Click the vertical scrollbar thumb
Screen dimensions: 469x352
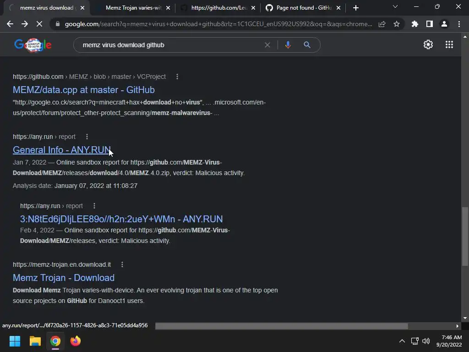point(464,236)
